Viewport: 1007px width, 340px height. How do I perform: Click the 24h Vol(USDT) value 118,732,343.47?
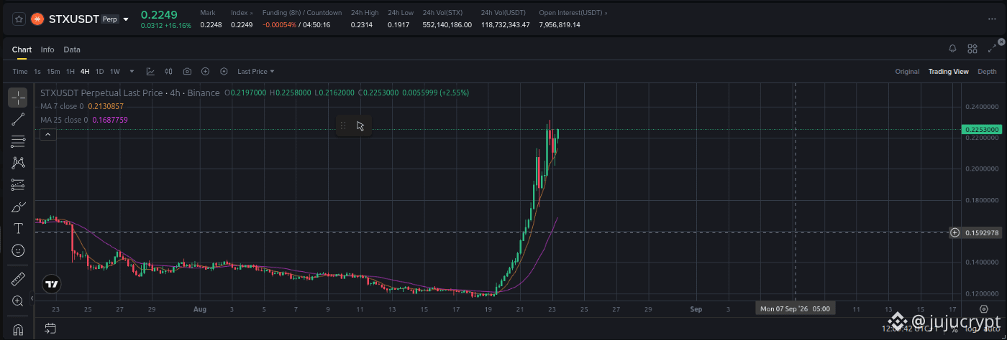pyautogui.click(x=505, y=25)
